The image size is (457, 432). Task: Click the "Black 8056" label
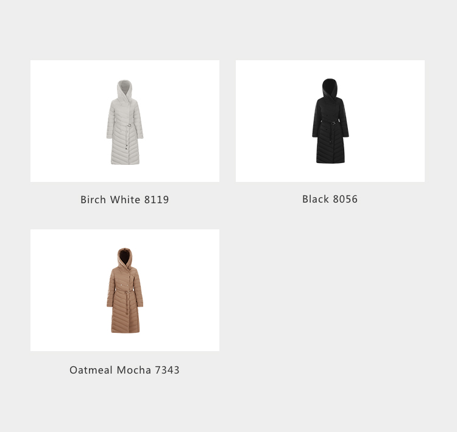pos(330,199)
